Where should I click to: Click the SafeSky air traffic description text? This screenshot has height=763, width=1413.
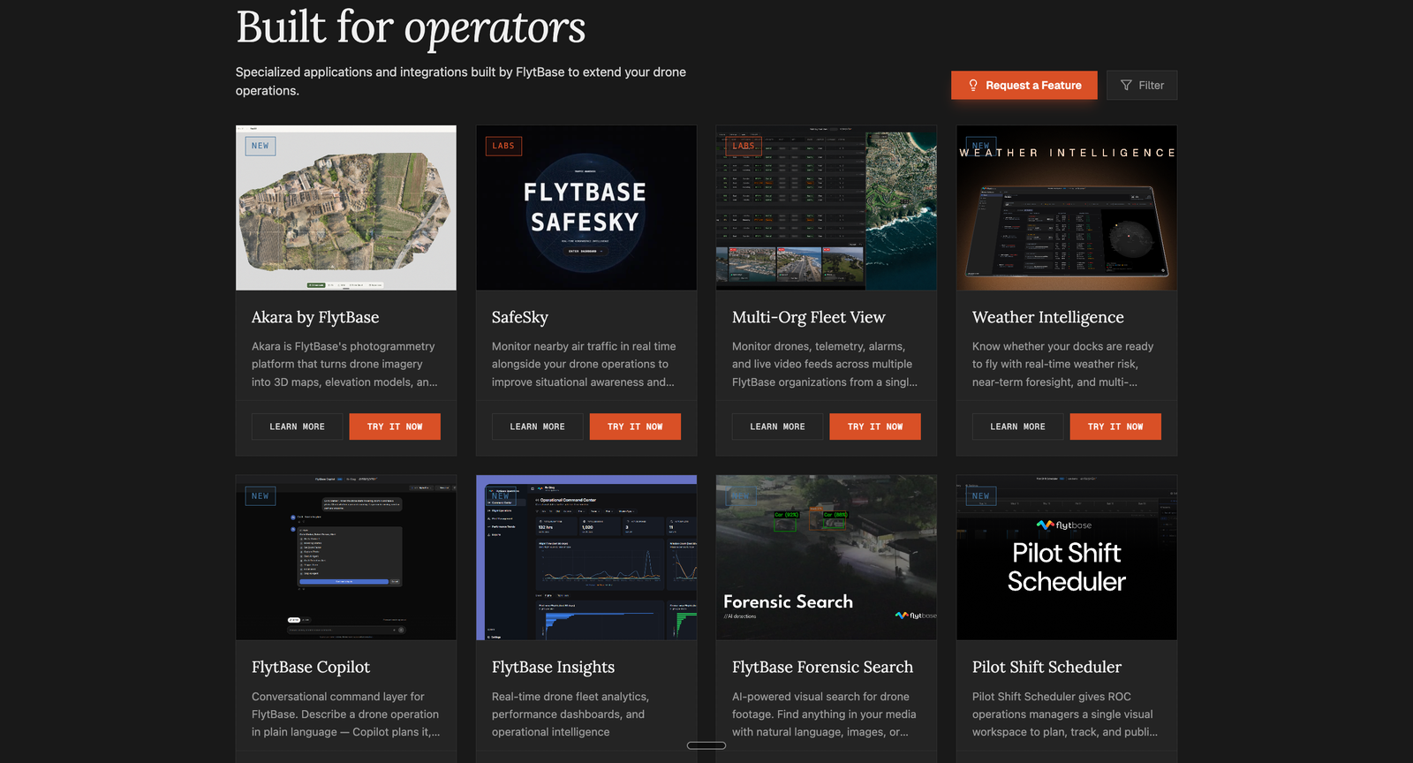(584, 364)
